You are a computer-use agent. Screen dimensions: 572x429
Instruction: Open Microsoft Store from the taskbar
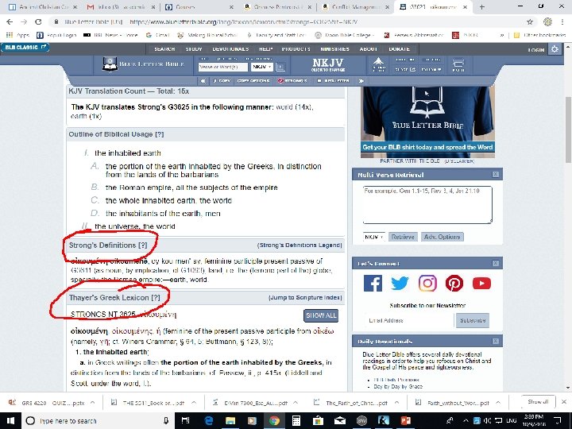pyautogui.click(x=318, y=420)
